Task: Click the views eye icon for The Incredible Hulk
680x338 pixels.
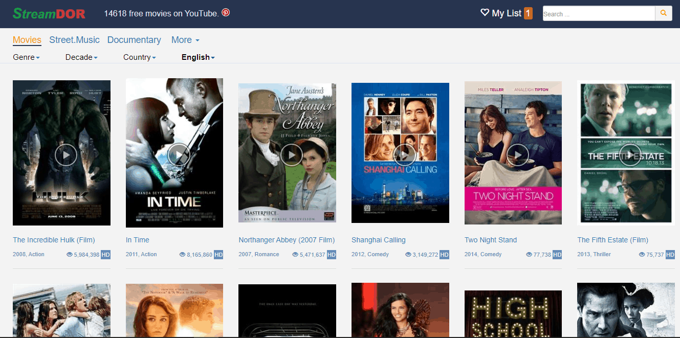Action: coord(70,255)
